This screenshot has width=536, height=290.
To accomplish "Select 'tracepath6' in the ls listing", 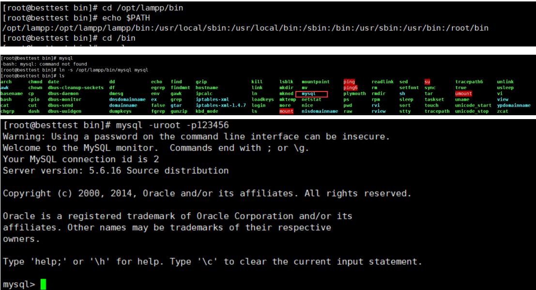I will 469,82.
